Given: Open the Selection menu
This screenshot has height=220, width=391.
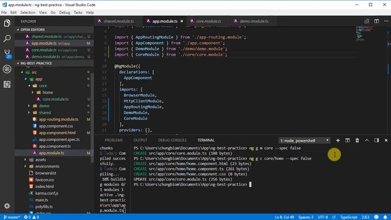Looking at the screenshot, I should 27,12.
